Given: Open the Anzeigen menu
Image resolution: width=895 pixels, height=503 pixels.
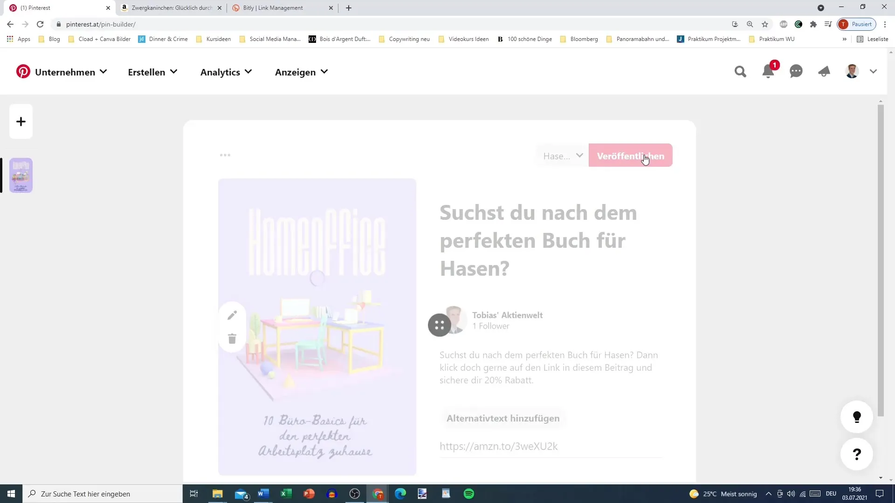Looking at the screenshot, I should click(x=302, y=72).
